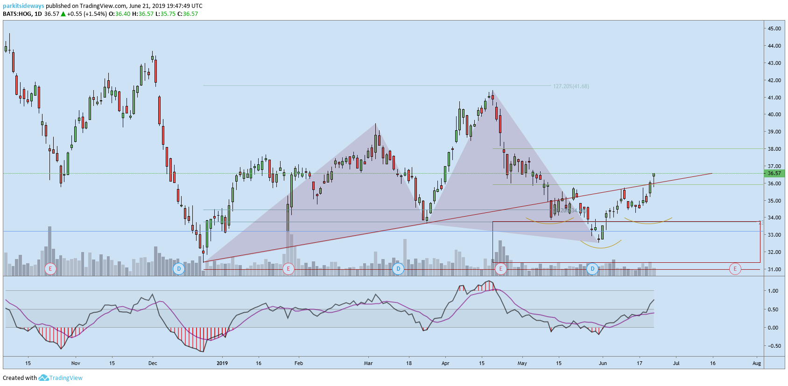
Task: Click the earnings E marker in late April
Action: coord(500,269)
